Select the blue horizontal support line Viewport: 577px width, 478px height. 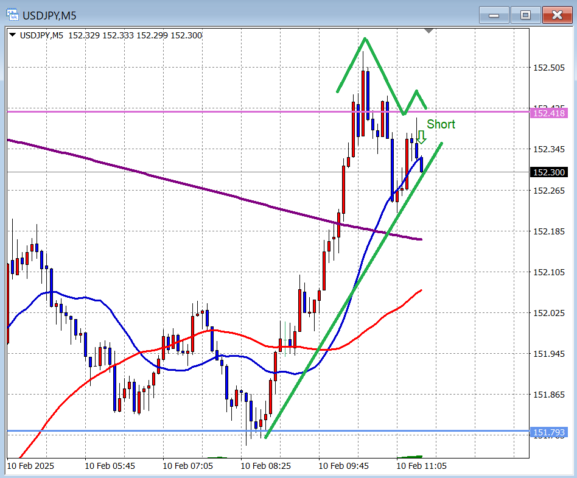pyautogui.click(x=152, y=431)
